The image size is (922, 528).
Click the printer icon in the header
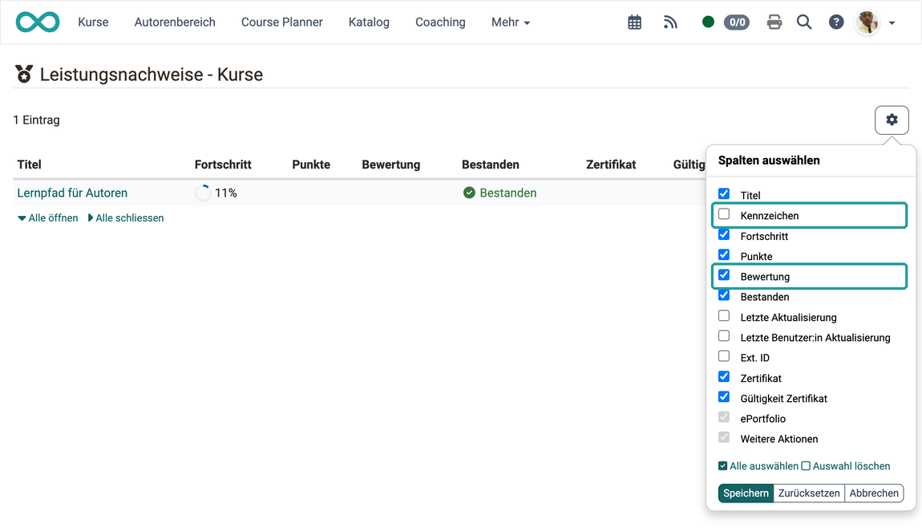coord(774,22)
